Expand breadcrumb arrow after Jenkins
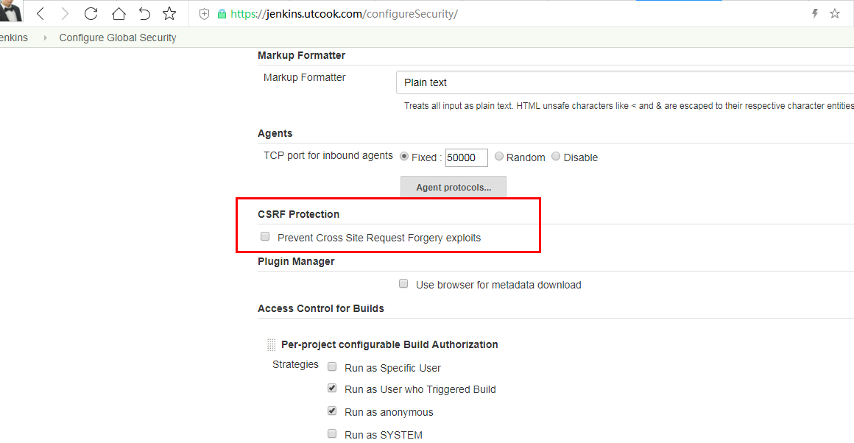This screenshot has height=443, width=854. coord(45,38)
